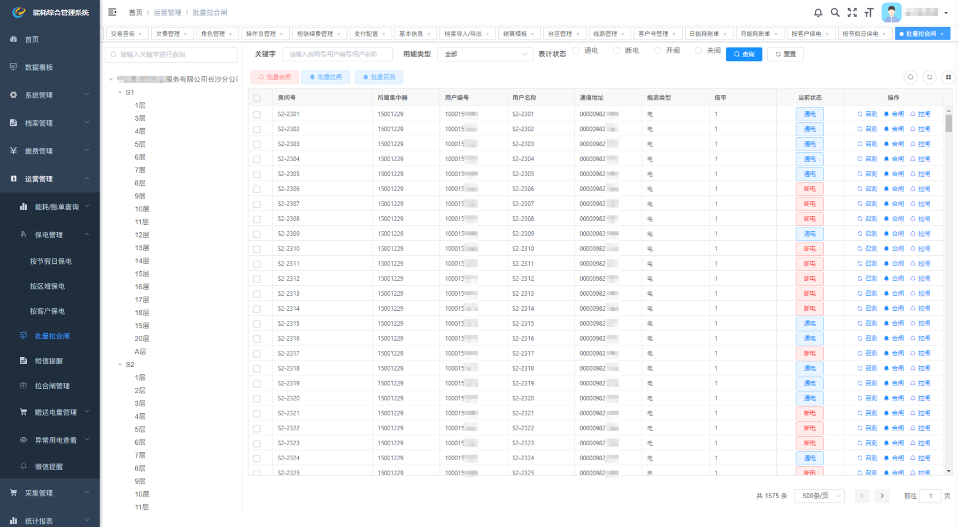The image size is (958, 527).
Task: Click the 批量合闸 button
Action: pos(275,77)
